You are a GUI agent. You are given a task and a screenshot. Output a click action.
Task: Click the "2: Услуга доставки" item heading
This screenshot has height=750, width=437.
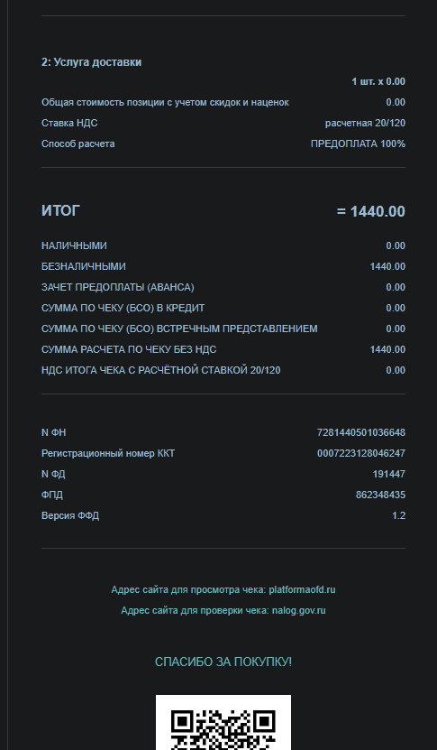pos(91,62)
